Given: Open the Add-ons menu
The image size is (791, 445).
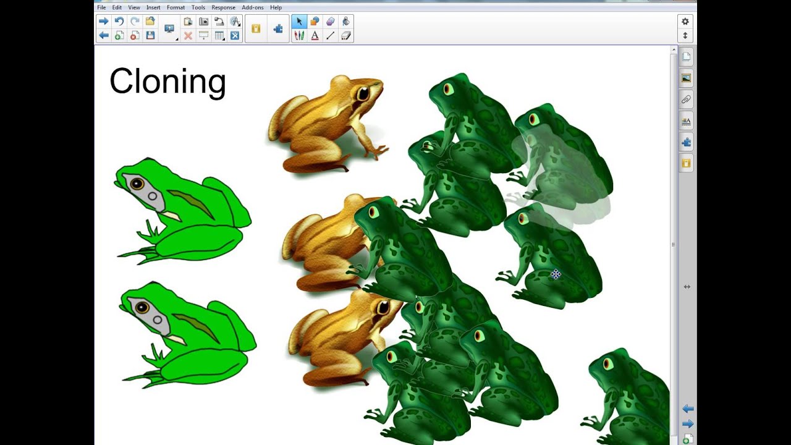Looking at the screenshot, I should click(252, 7).
